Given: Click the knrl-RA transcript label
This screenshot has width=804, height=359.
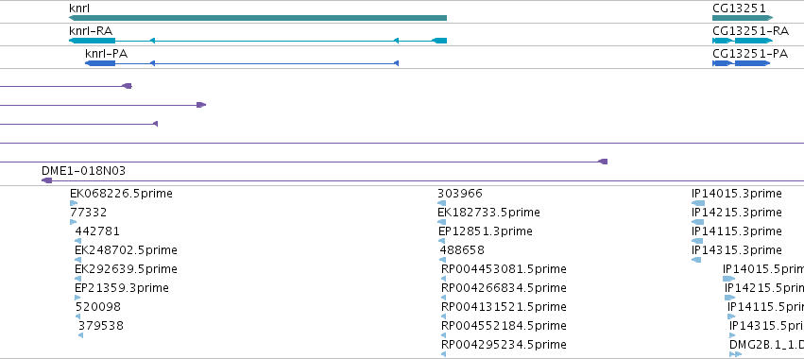Looking at the screenshot, I should [91, 31].
